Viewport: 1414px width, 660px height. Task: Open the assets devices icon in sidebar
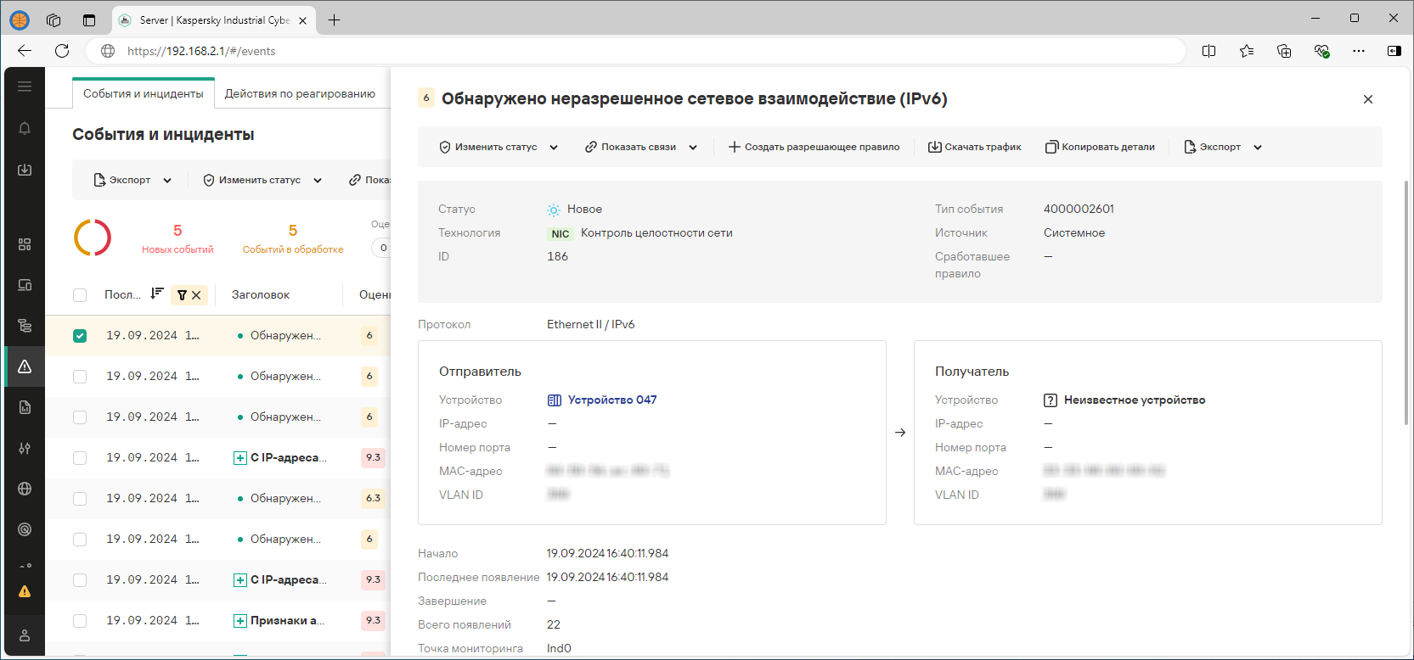25,285
